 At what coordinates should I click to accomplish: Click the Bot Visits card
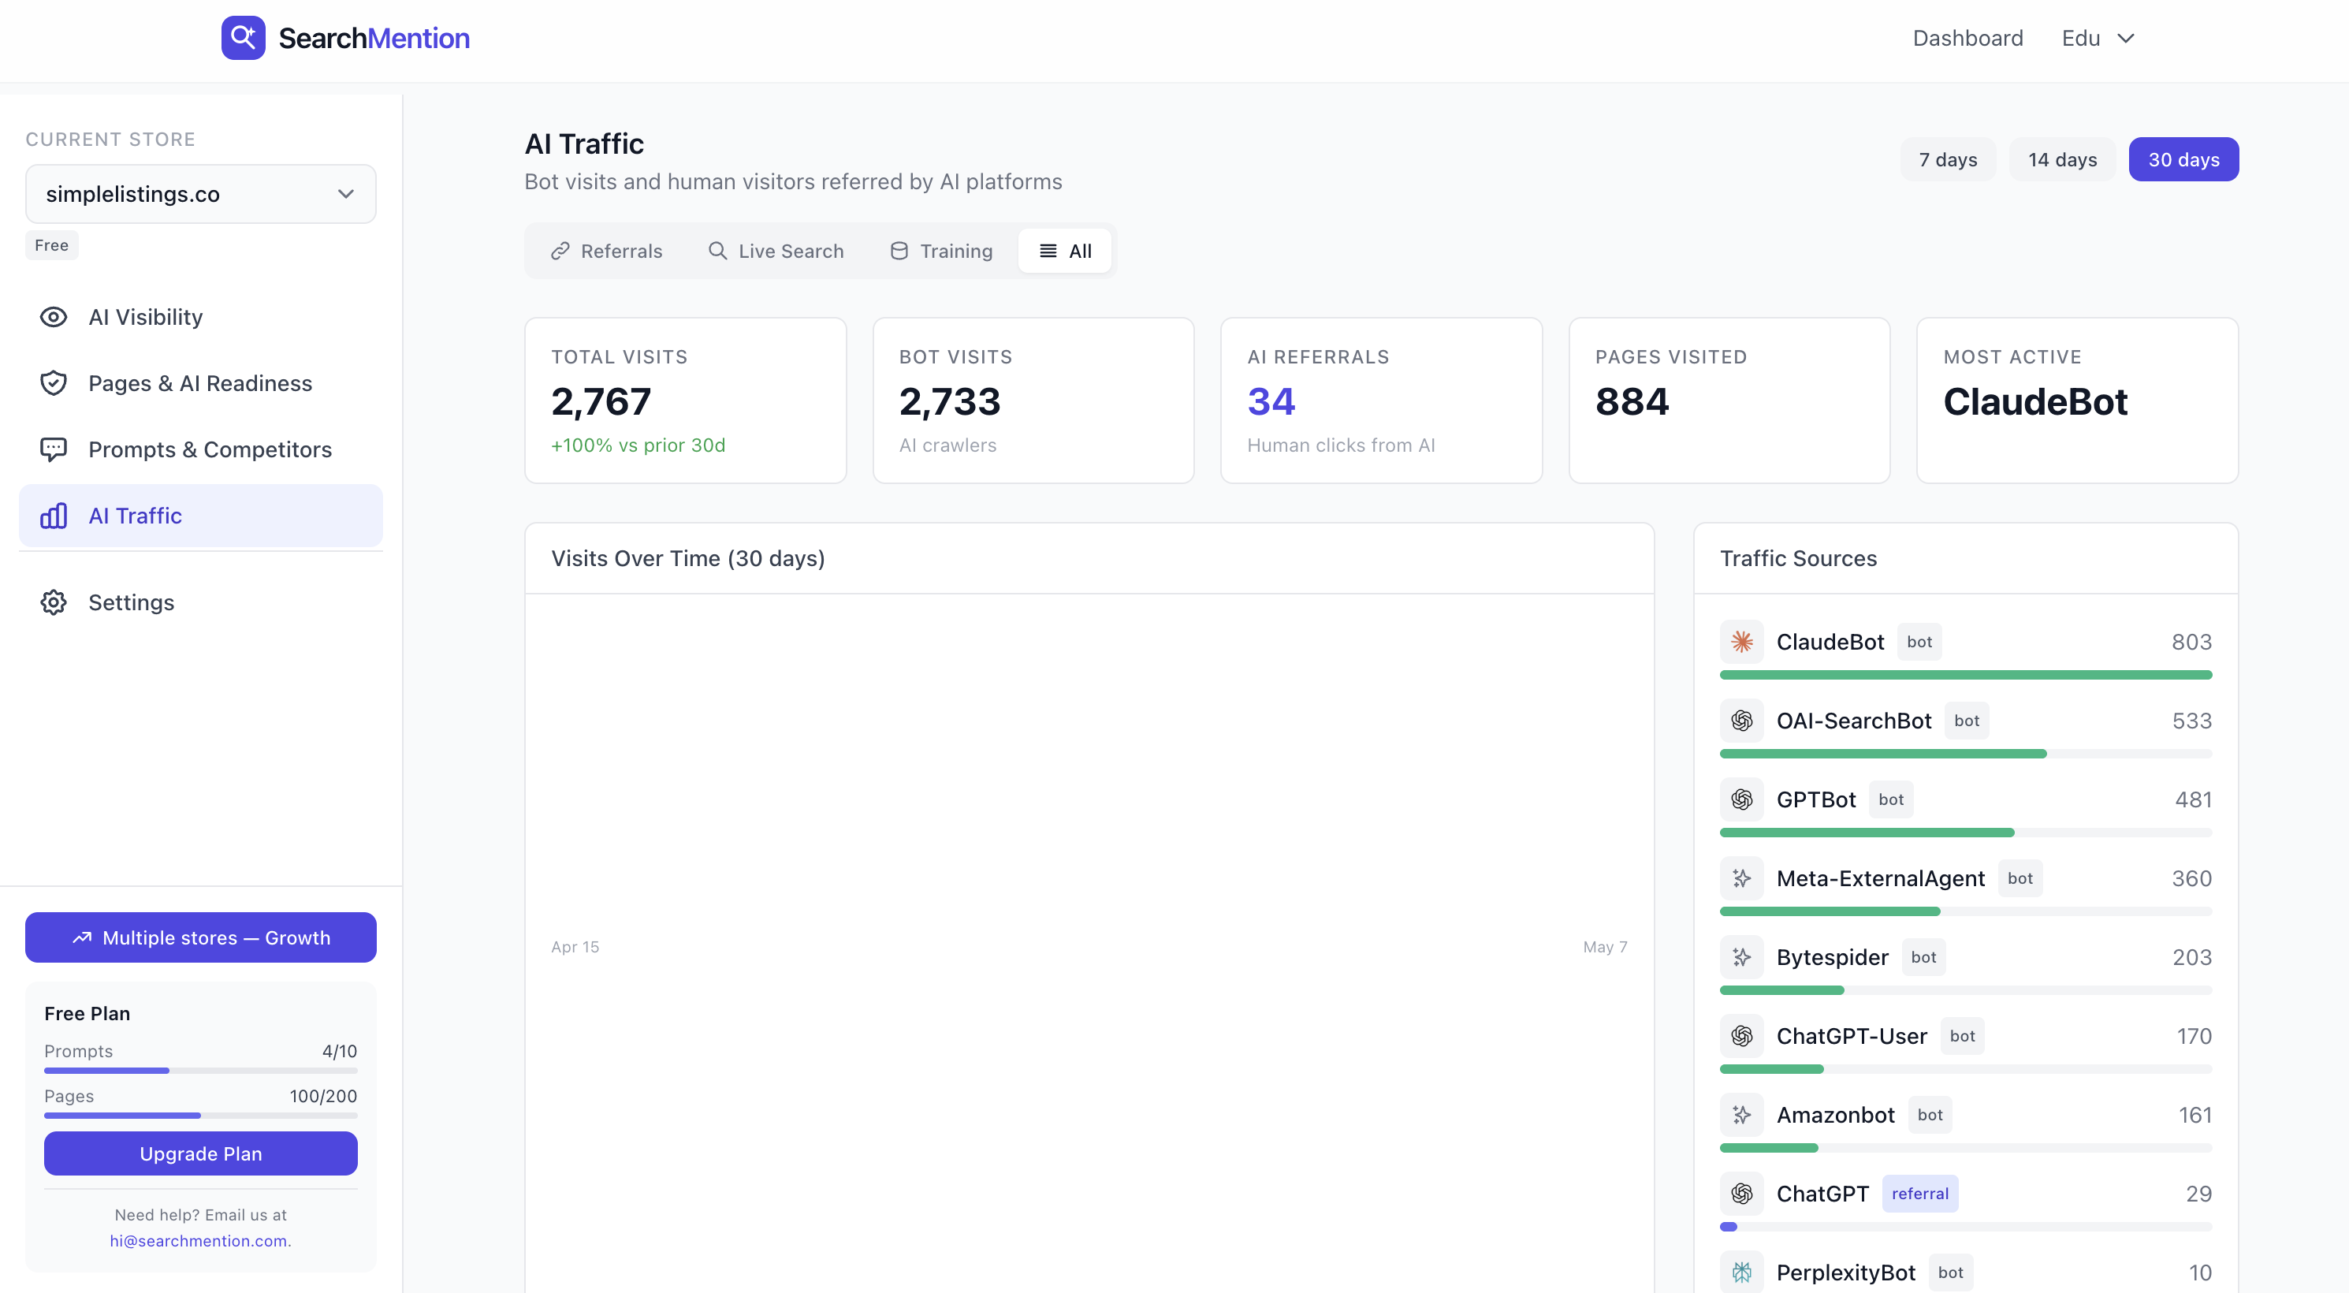point(1033,401)
